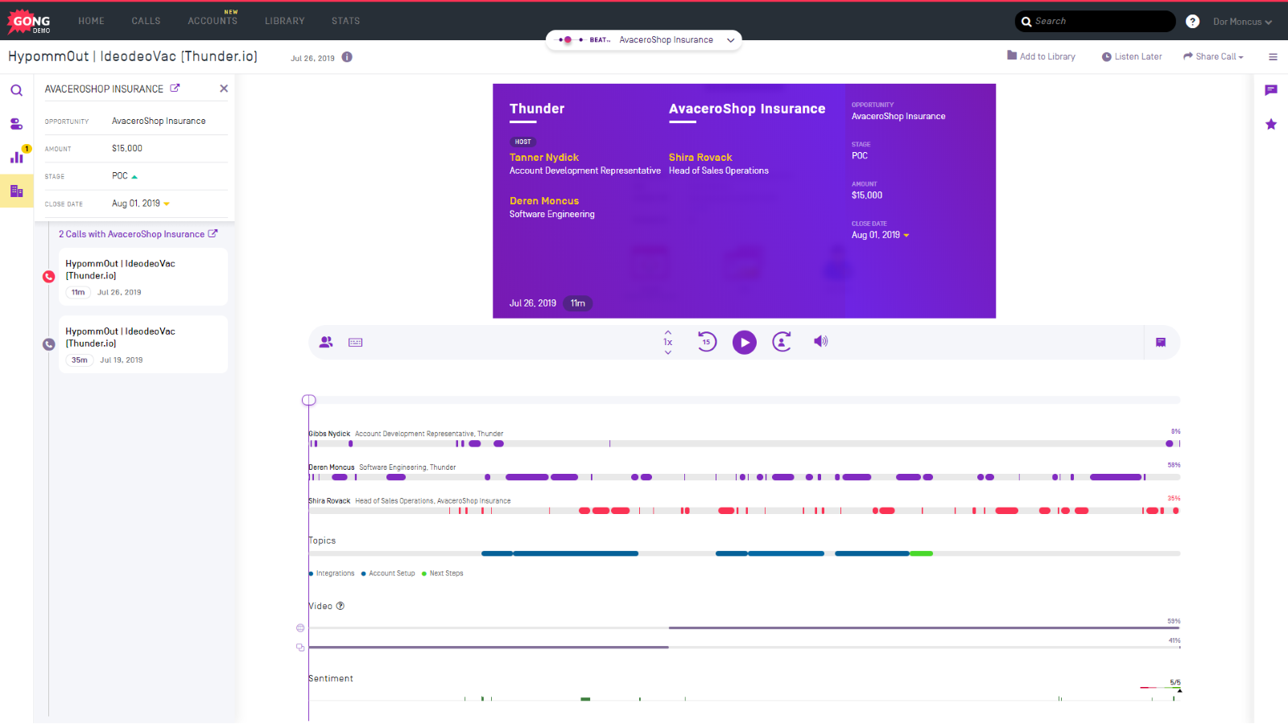Open the account building sidebar icon
1288x724 pixels.
point(16,191)
